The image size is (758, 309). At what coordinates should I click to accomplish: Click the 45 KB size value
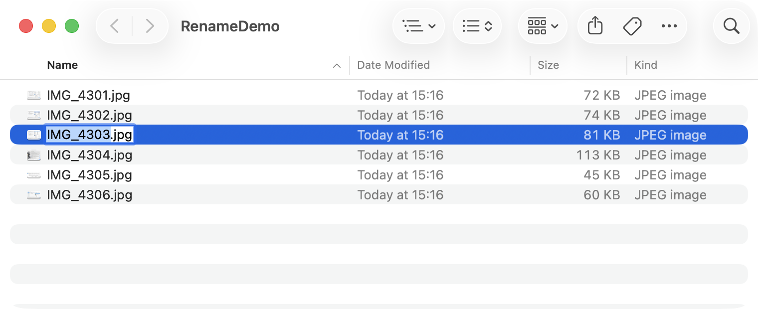[602, 175]
